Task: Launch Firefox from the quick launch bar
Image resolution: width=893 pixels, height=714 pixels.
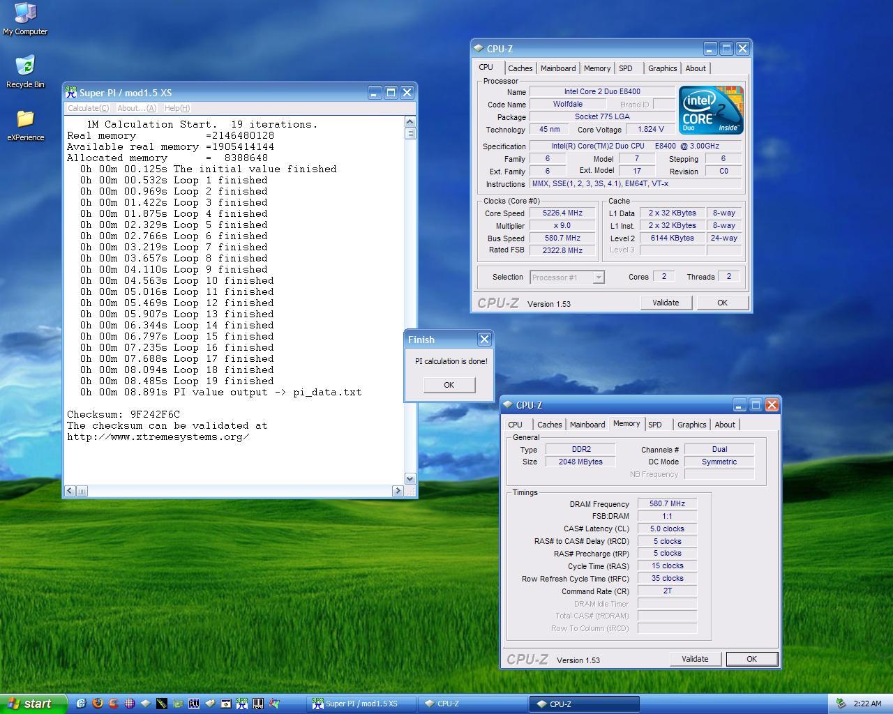Action: (98, 704)
